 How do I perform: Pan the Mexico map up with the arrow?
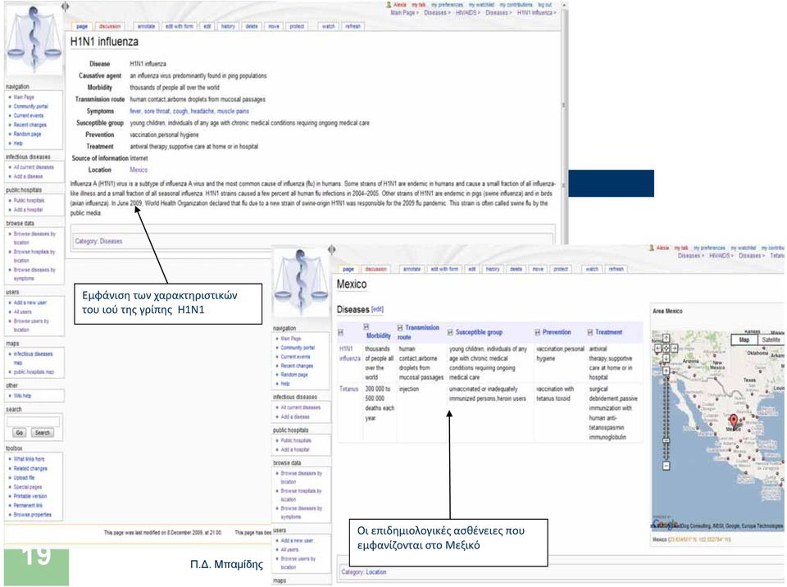(666, 338)
